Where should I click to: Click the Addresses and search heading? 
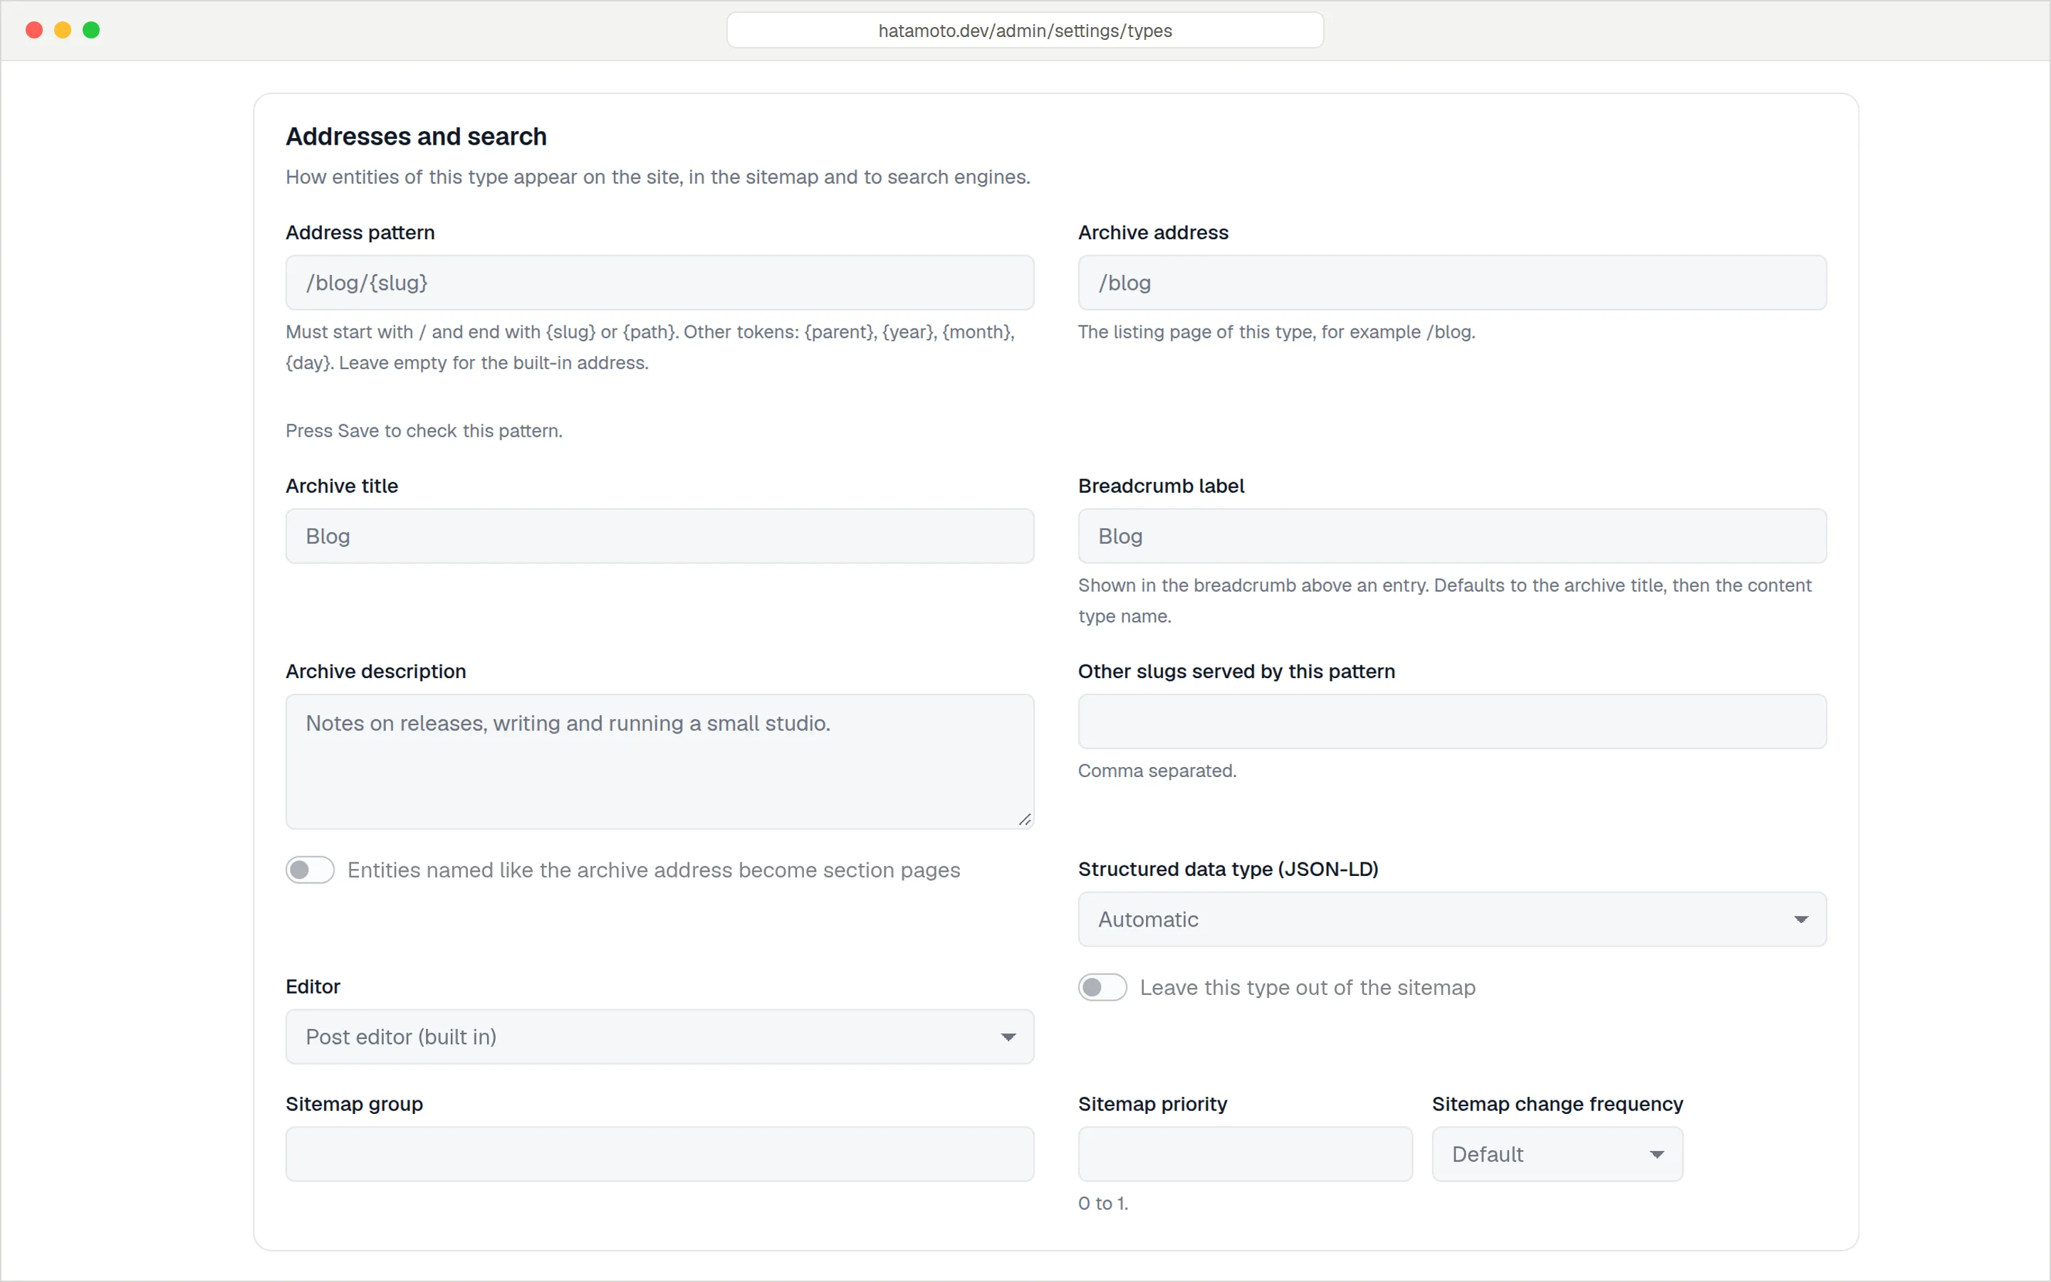coord(416,137)
